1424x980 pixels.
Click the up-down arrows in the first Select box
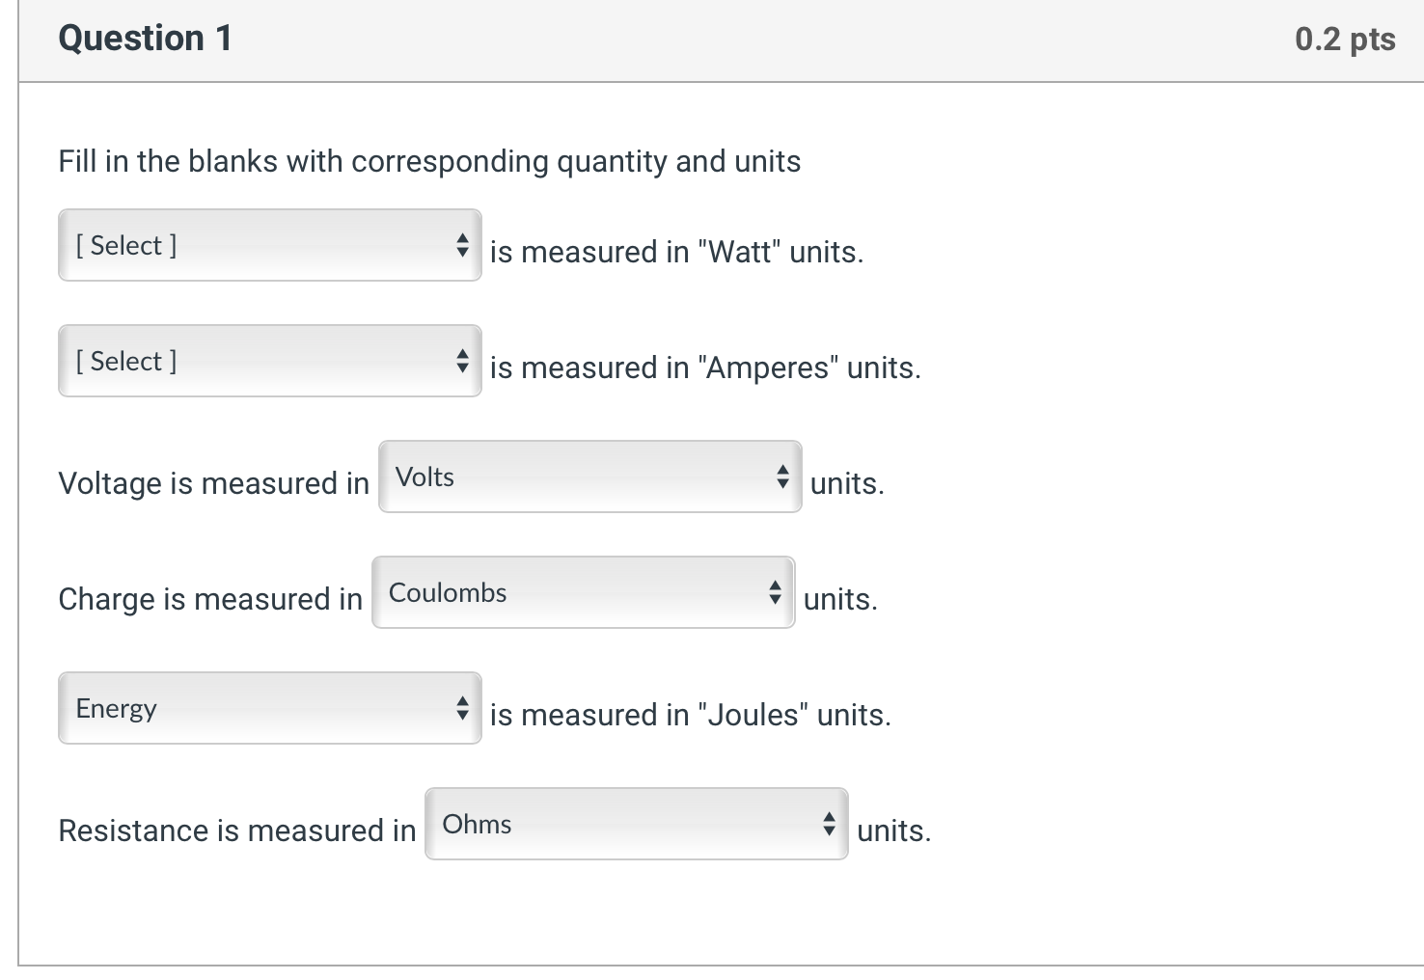463,246
